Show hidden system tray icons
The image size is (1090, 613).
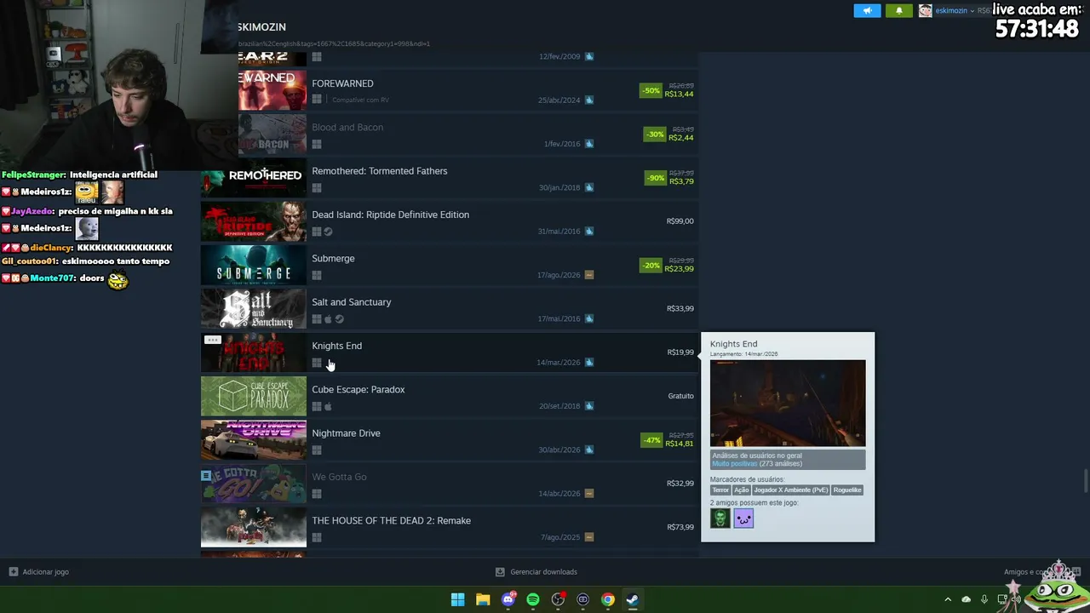point(948,599)
